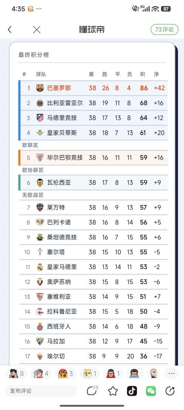This screenshot has width=184, height=410.
Task: Favorite the post with star icon
Action: [x=113, y=391]
